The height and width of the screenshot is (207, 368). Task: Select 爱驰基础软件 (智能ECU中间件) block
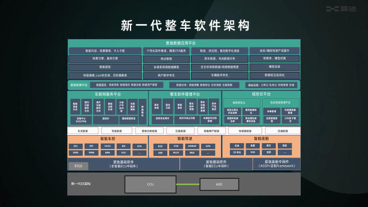216,164
